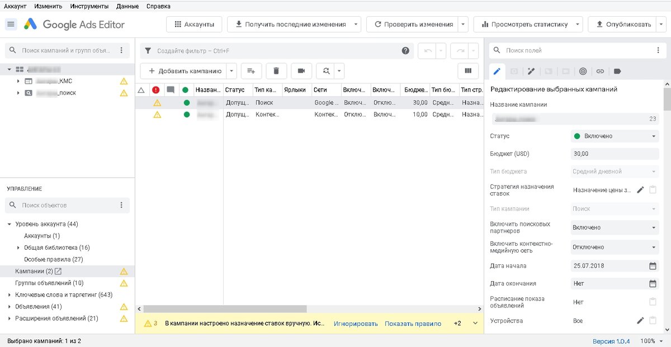
Task: Open the add campaign dropdown arrow
Action: tap(231, 71)
